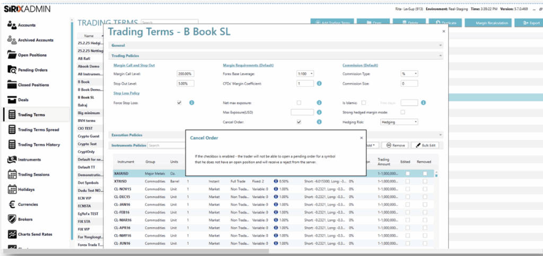Image resolution: width=543 pixels, height=256 pixels.
Task: Click the Margin Recalculation button
Action: (487, 23)
